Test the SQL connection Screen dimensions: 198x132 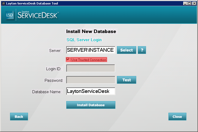click(126, 80)
